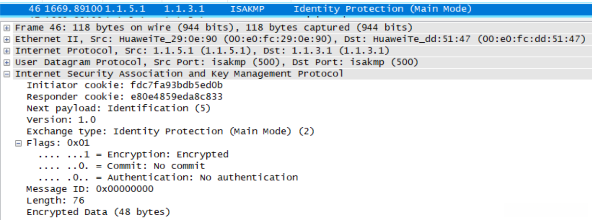Select the Commit: No commit flag

pos(122,166)
